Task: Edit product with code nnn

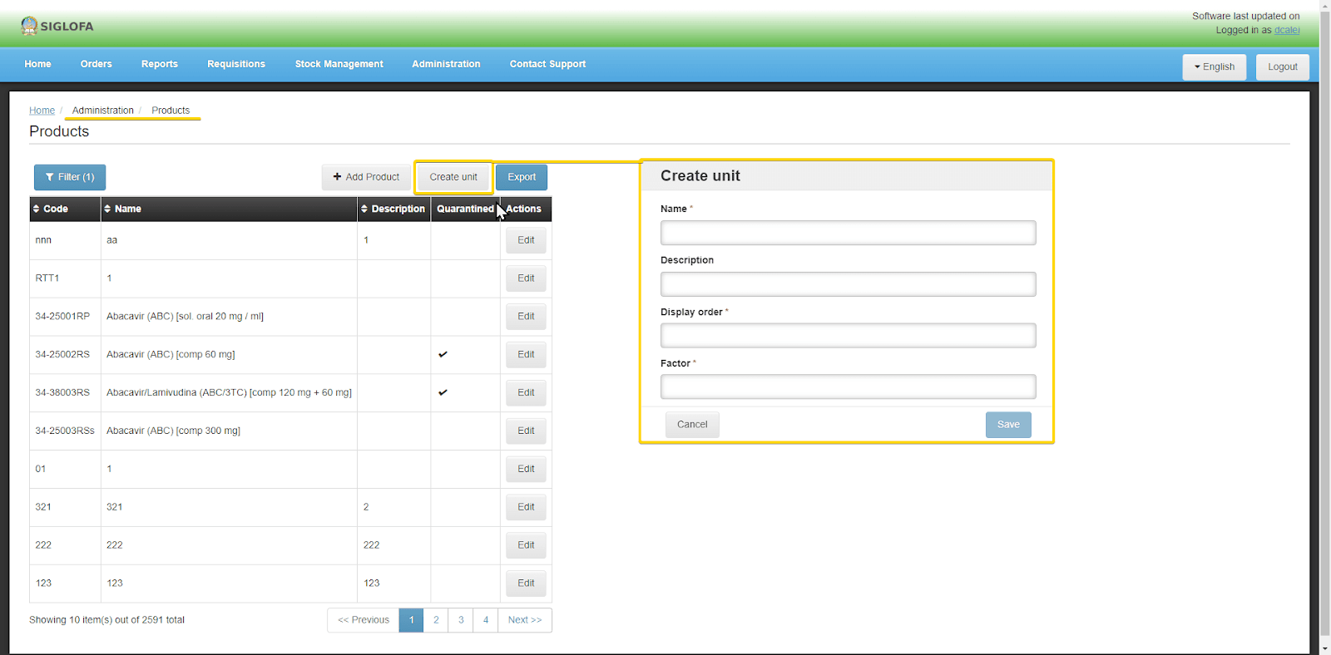Action: coord(526,240)
